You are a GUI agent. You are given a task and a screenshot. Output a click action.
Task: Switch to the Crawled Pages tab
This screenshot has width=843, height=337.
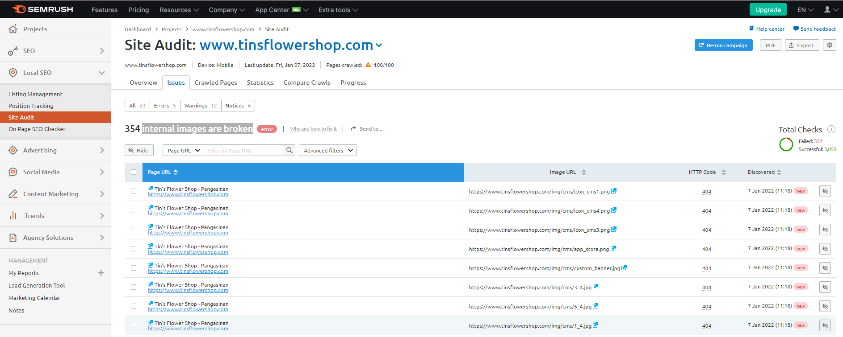pyautogui.click(x=216, y=82)
